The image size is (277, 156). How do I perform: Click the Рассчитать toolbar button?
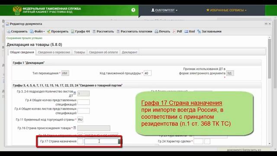(103, 32)
